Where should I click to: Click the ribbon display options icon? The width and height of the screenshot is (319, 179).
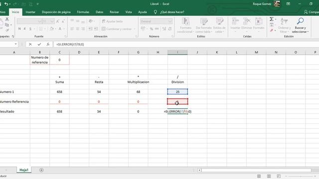(288, 4)
